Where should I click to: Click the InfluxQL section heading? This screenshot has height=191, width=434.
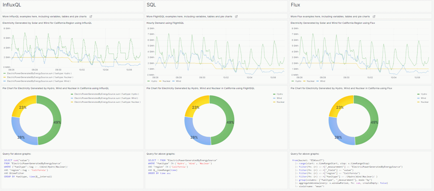tap(12, 5)
